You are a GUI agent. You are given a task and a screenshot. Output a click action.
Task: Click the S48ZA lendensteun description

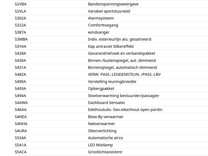124,75
